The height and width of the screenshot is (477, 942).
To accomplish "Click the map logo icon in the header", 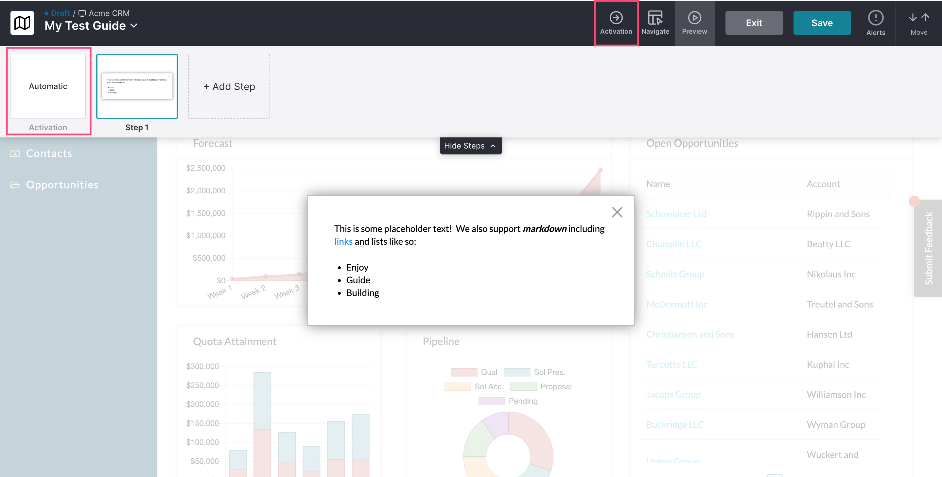I will 22,23.
